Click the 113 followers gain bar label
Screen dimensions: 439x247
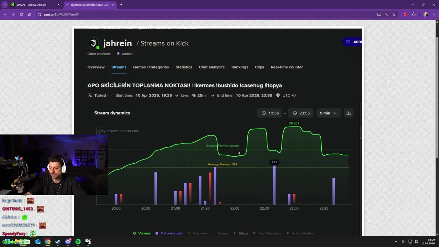[274, 162]
